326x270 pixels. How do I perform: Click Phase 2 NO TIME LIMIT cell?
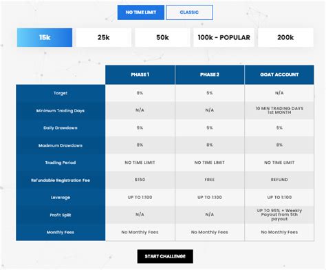coord(210,163)
